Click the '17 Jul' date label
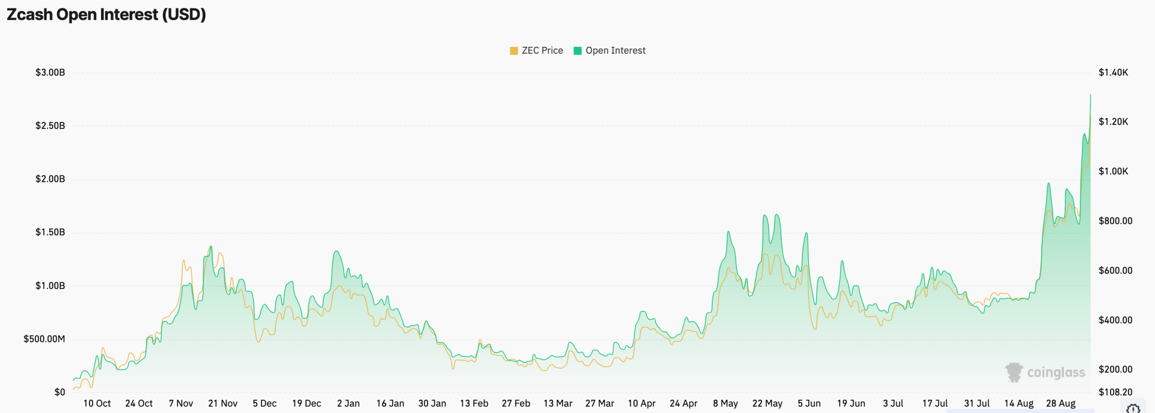Screen dimensions: 1155x413 point(935,404)
